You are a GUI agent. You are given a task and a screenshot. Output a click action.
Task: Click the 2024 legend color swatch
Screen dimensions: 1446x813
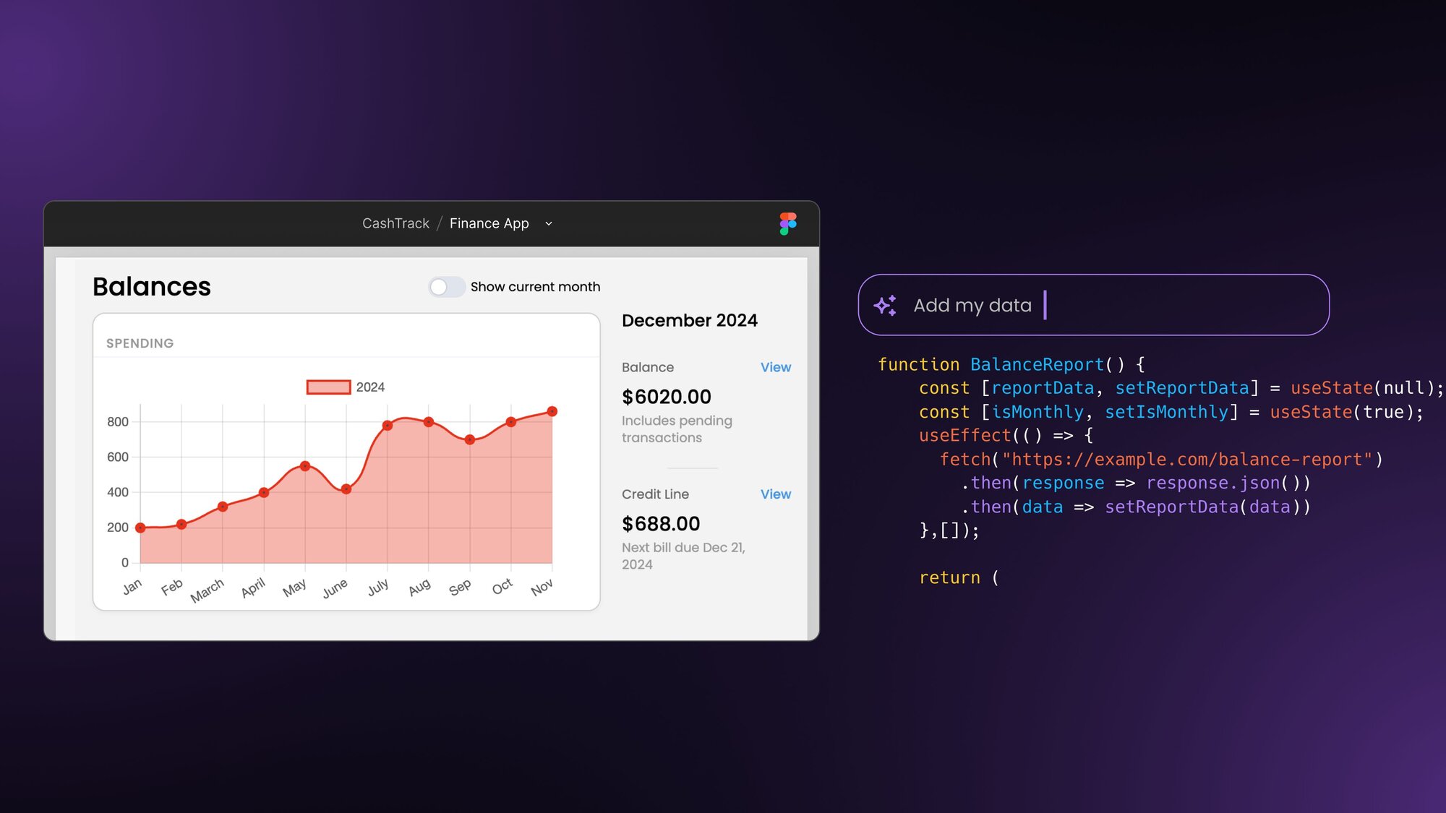(x=329, y=387)
